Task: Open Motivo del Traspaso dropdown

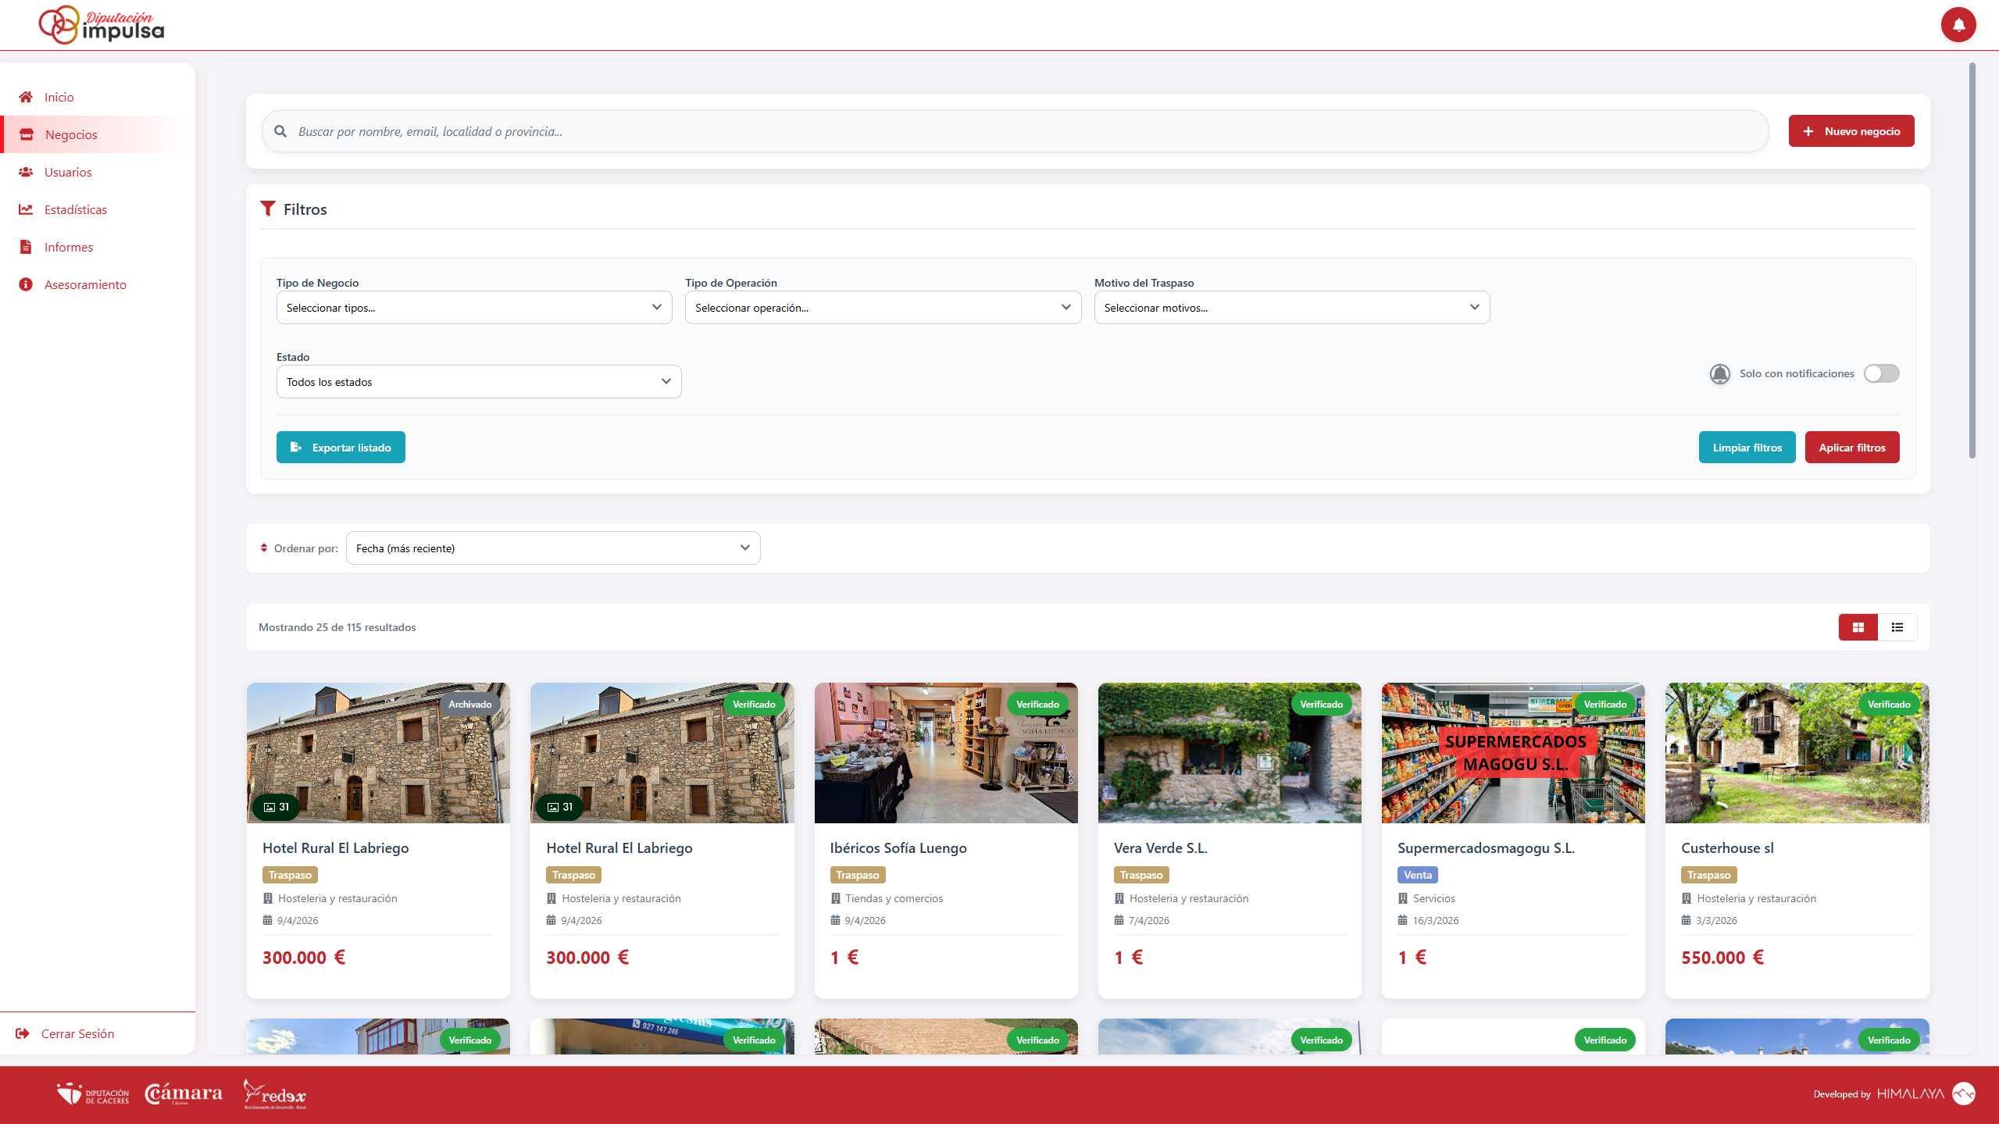Action: pyautogui.click(x=1292, y=308)
